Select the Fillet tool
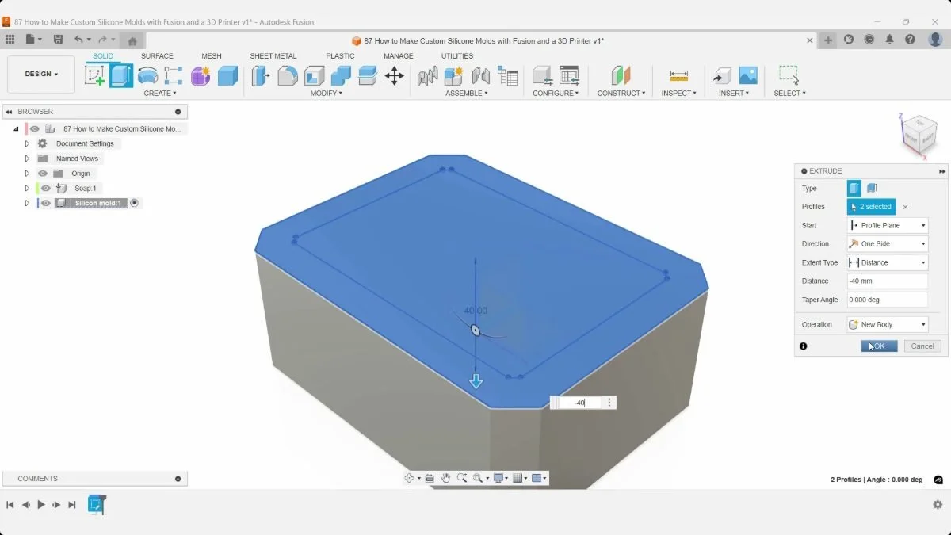The width and height of the screenshot is (951, 535). [288, 75]
